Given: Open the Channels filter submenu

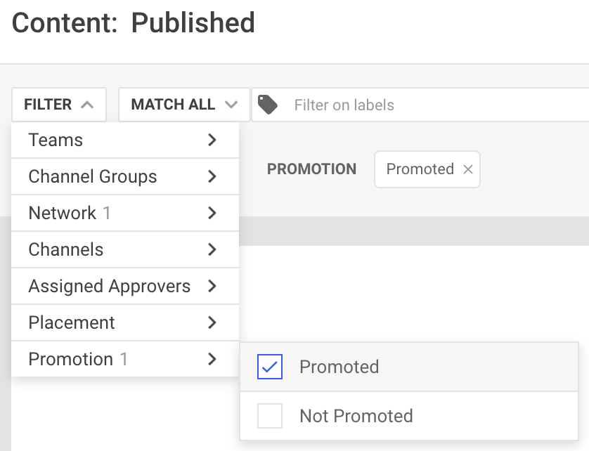Looking at the screenshot, I should 125,249.
